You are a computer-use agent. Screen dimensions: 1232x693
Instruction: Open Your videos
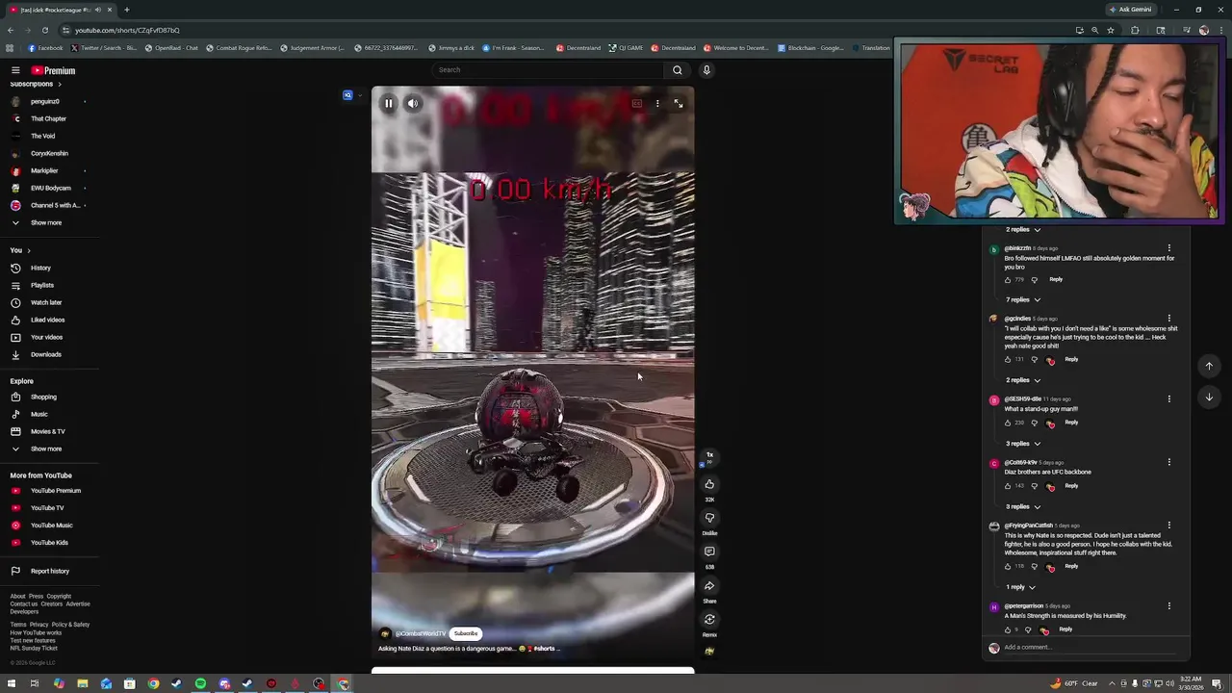[x=48, y=337]
